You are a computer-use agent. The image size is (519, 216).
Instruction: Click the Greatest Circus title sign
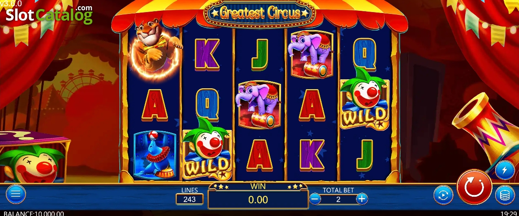click(x=259, y=13)
